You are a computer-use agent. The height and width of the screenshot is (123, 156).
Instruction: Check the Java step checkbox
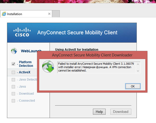pyautogui.click(x=13, y=87)
